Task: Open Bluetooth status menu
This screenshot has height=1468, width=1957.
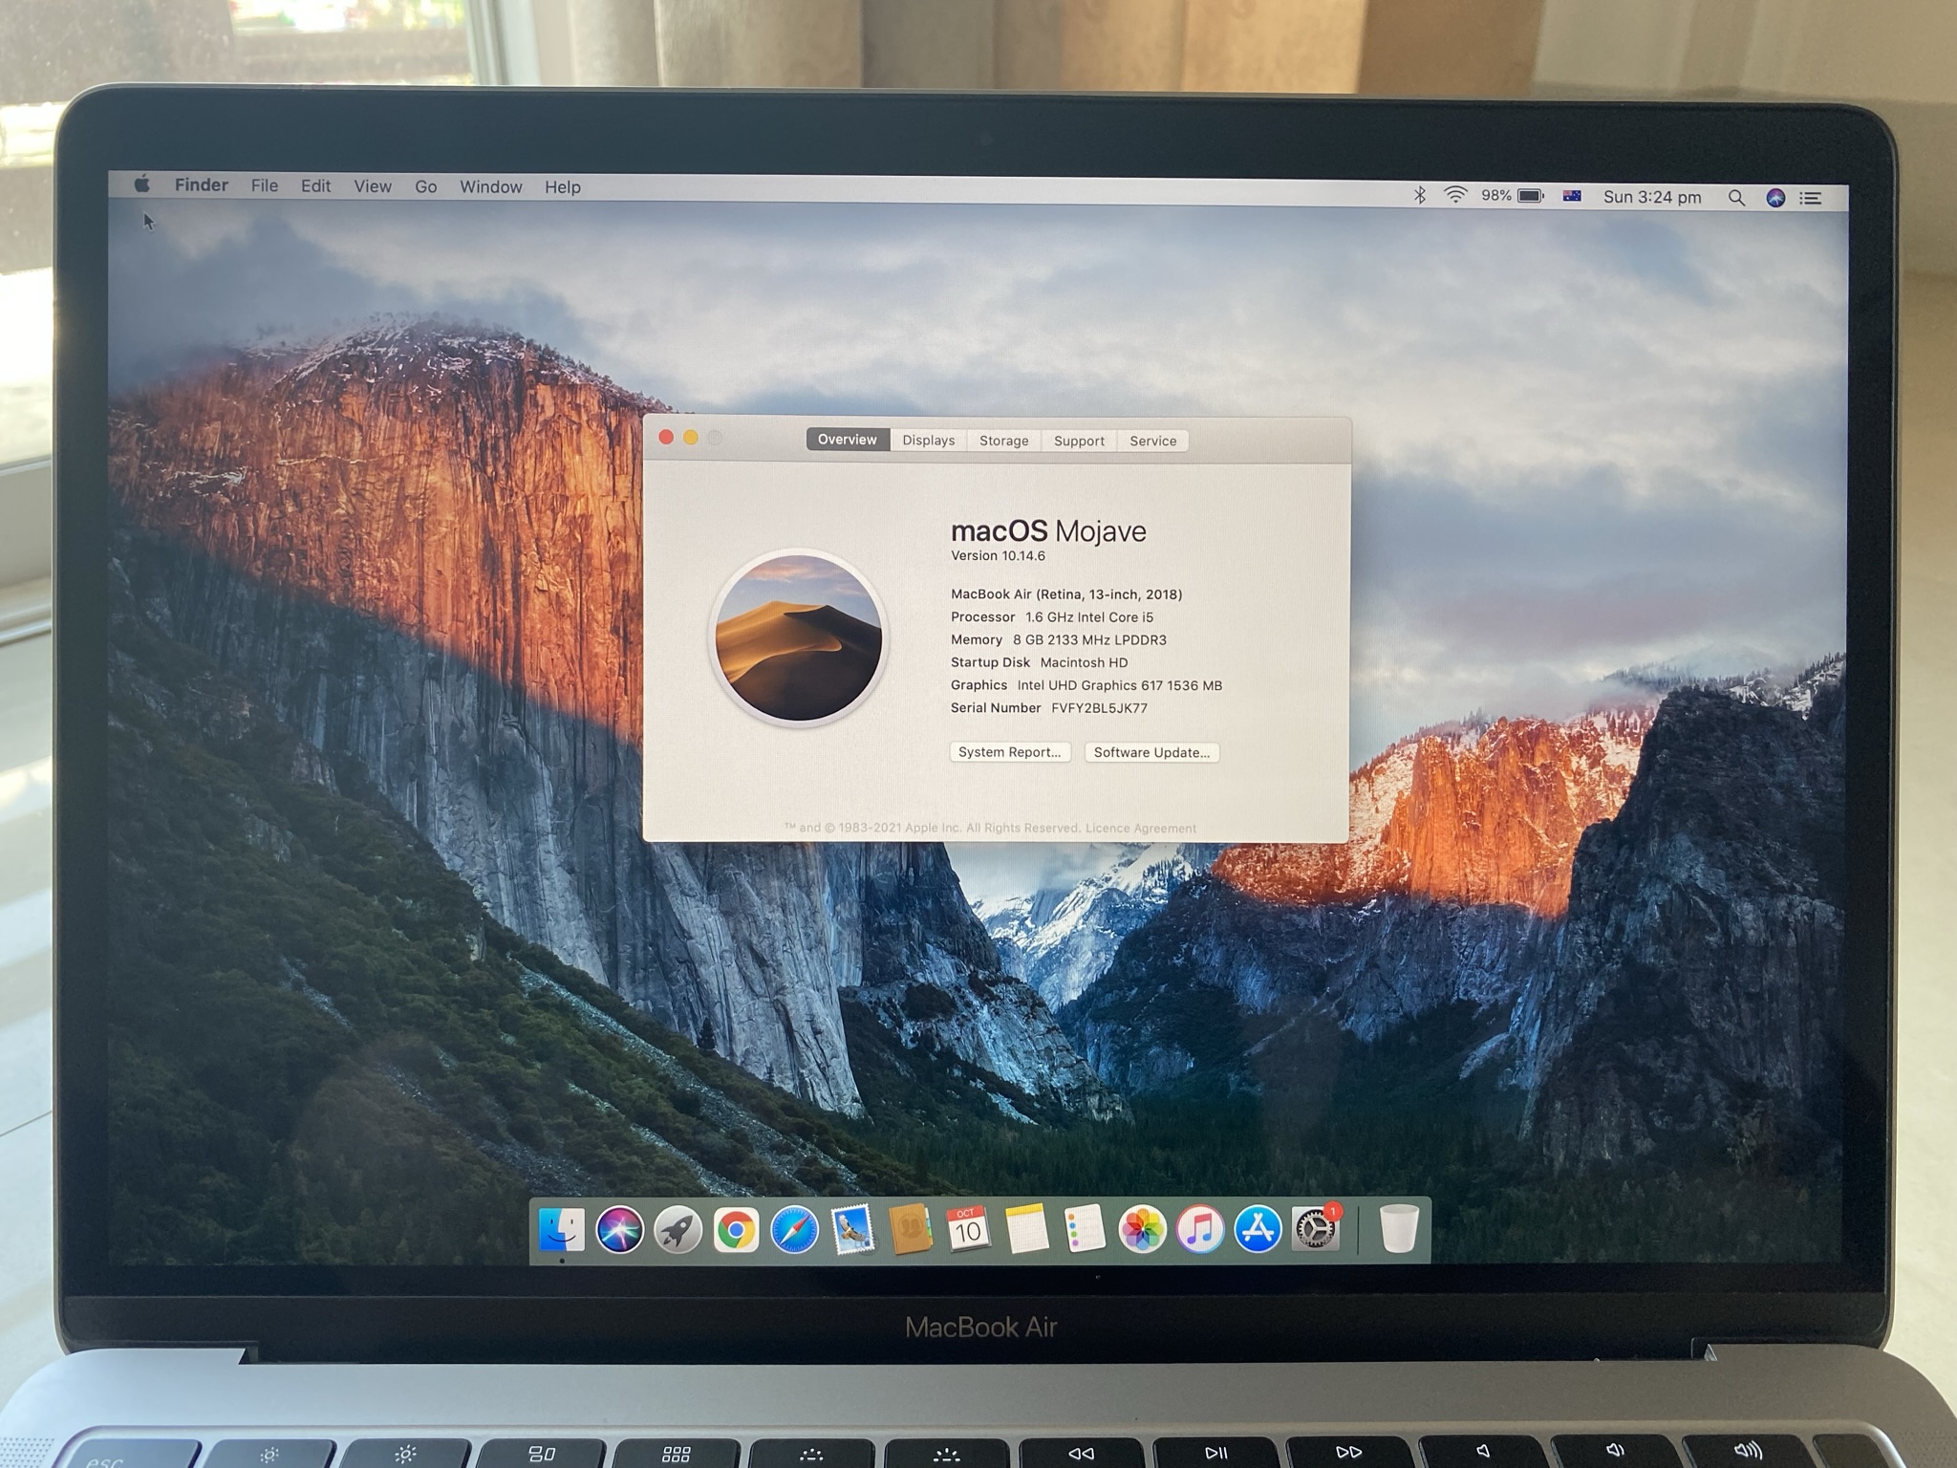Action: click(x=1420, y=195)
